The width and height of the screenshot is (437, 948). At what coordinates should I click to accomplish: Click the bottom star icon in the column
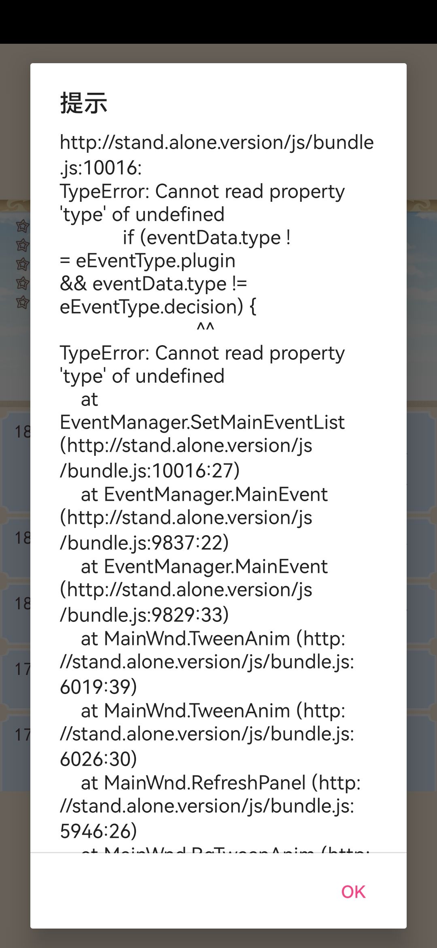point(22,302)
